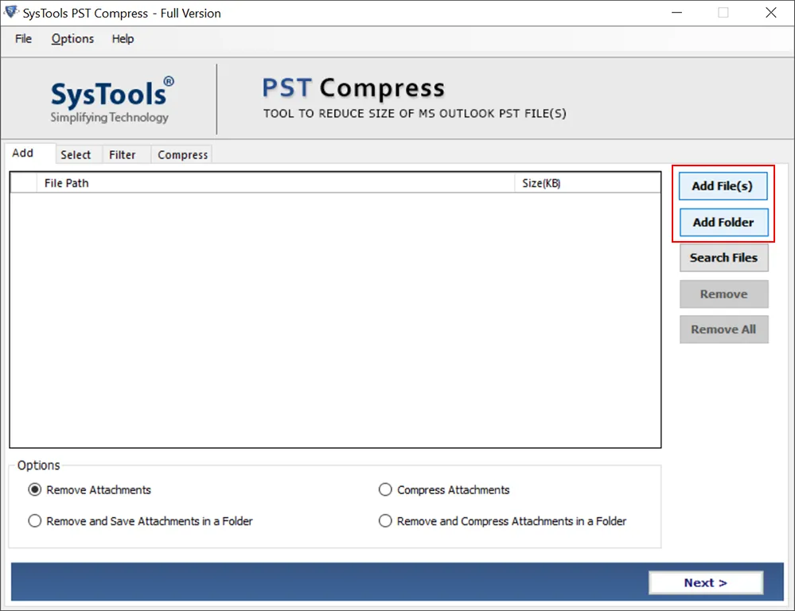795x611 pixels.
Task: Open the Help menu
Action: pyautogui.click(x=123, y=39)
